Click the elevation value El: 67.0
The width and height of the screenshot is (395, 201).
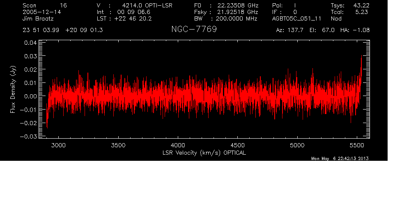click(322, 30)
